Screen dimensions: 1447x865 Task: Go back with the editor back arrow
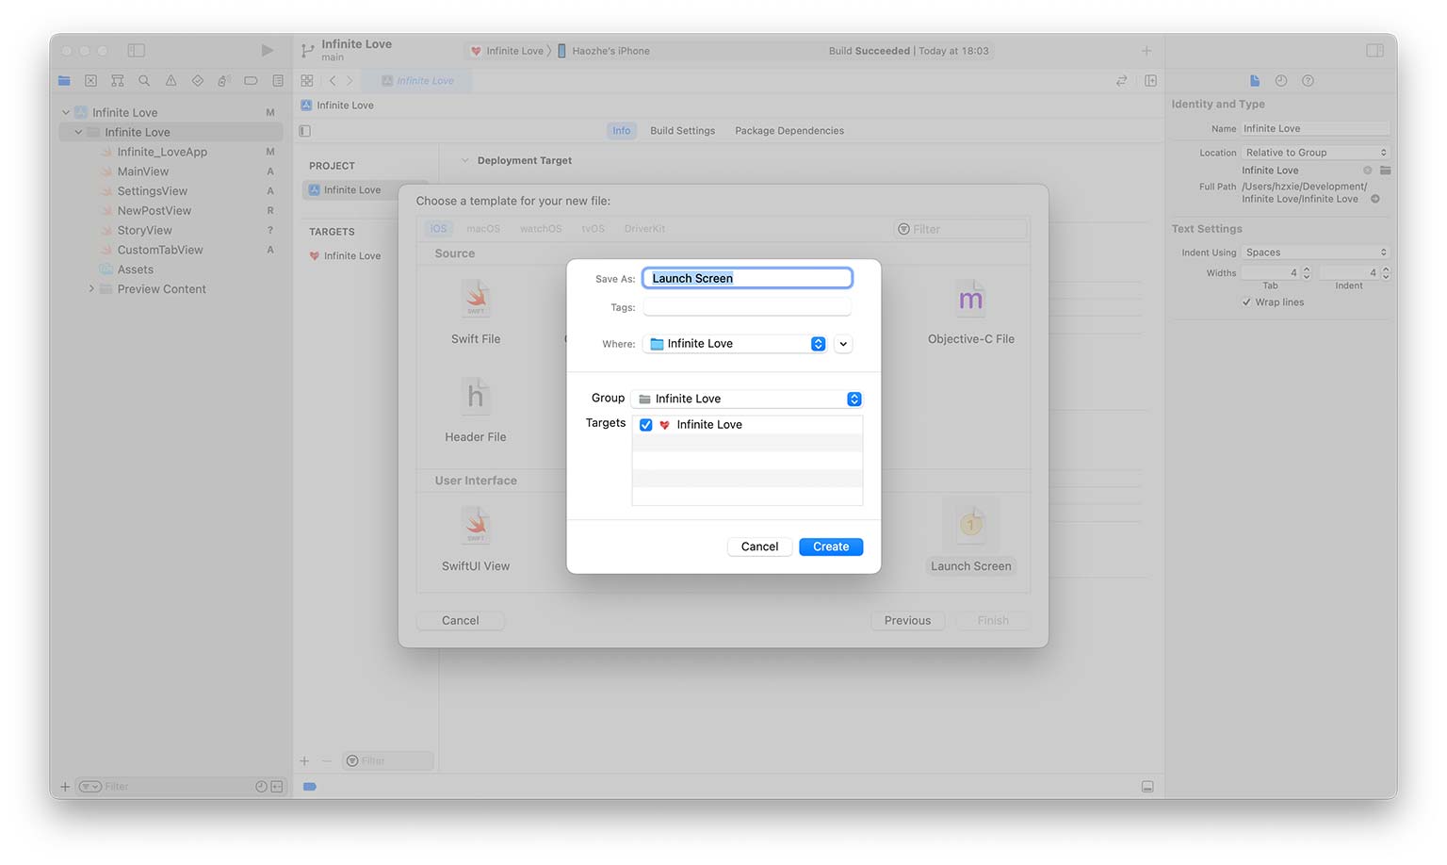click(x=333, y=81)
